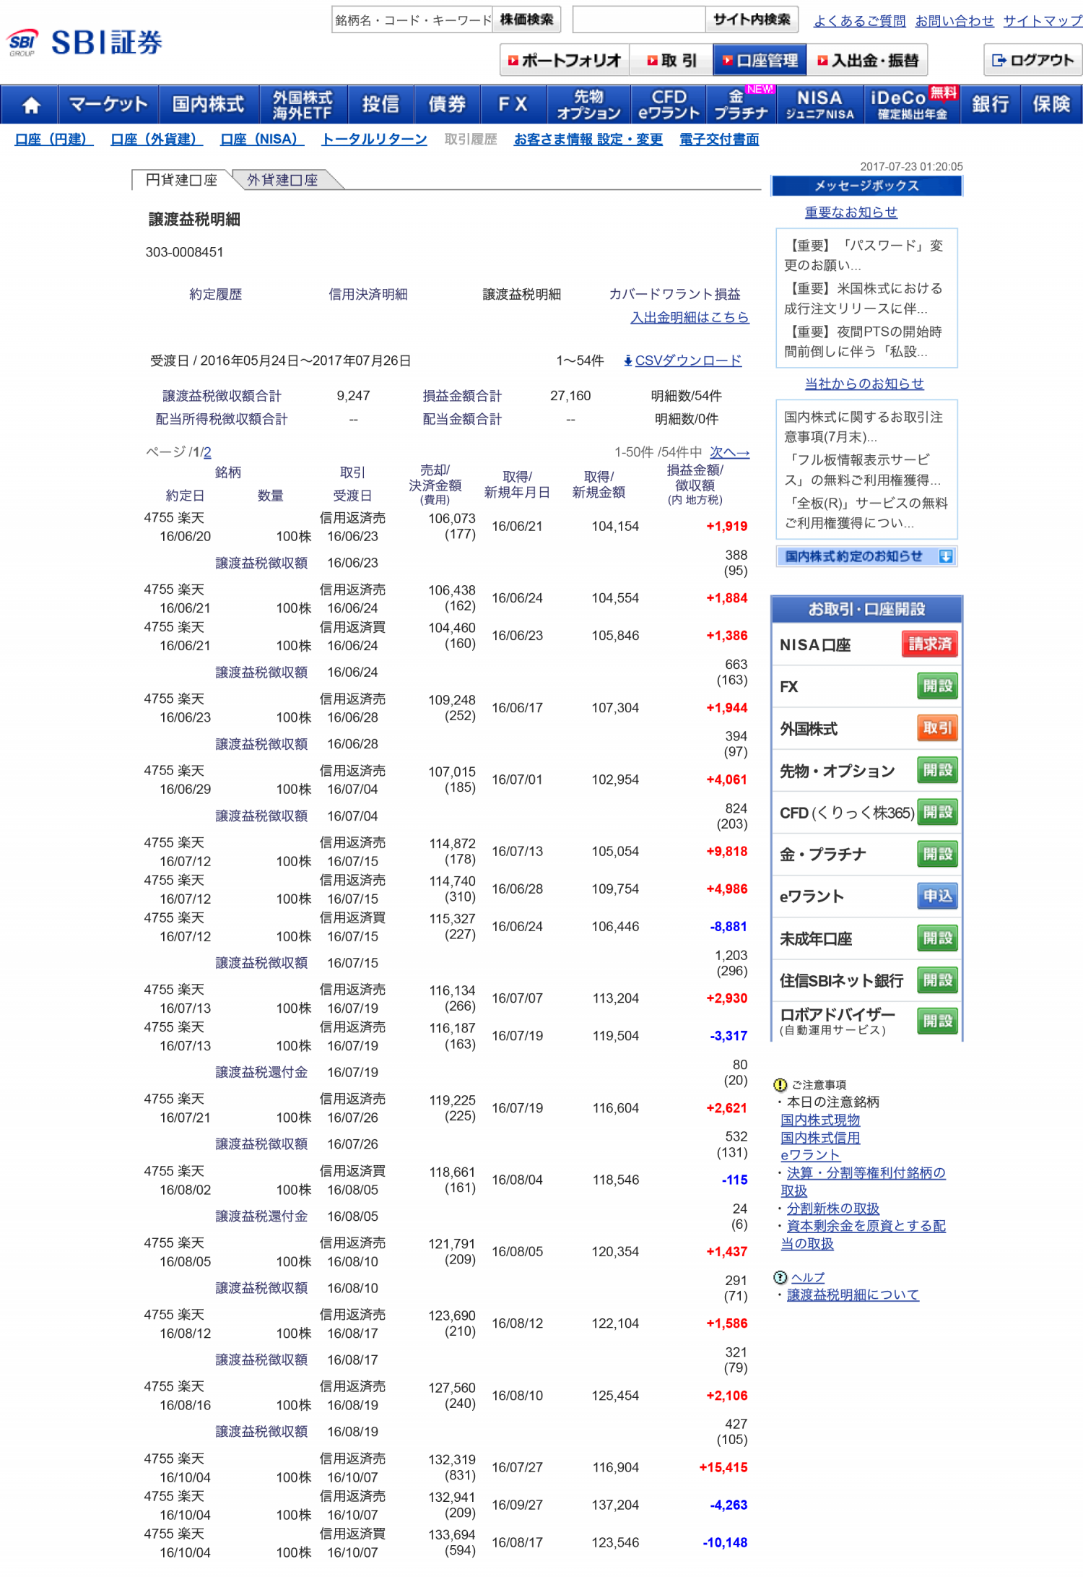Open the ポートフォリオ menu
The width and height of the screenshot is (1083, 1577).
565,60
